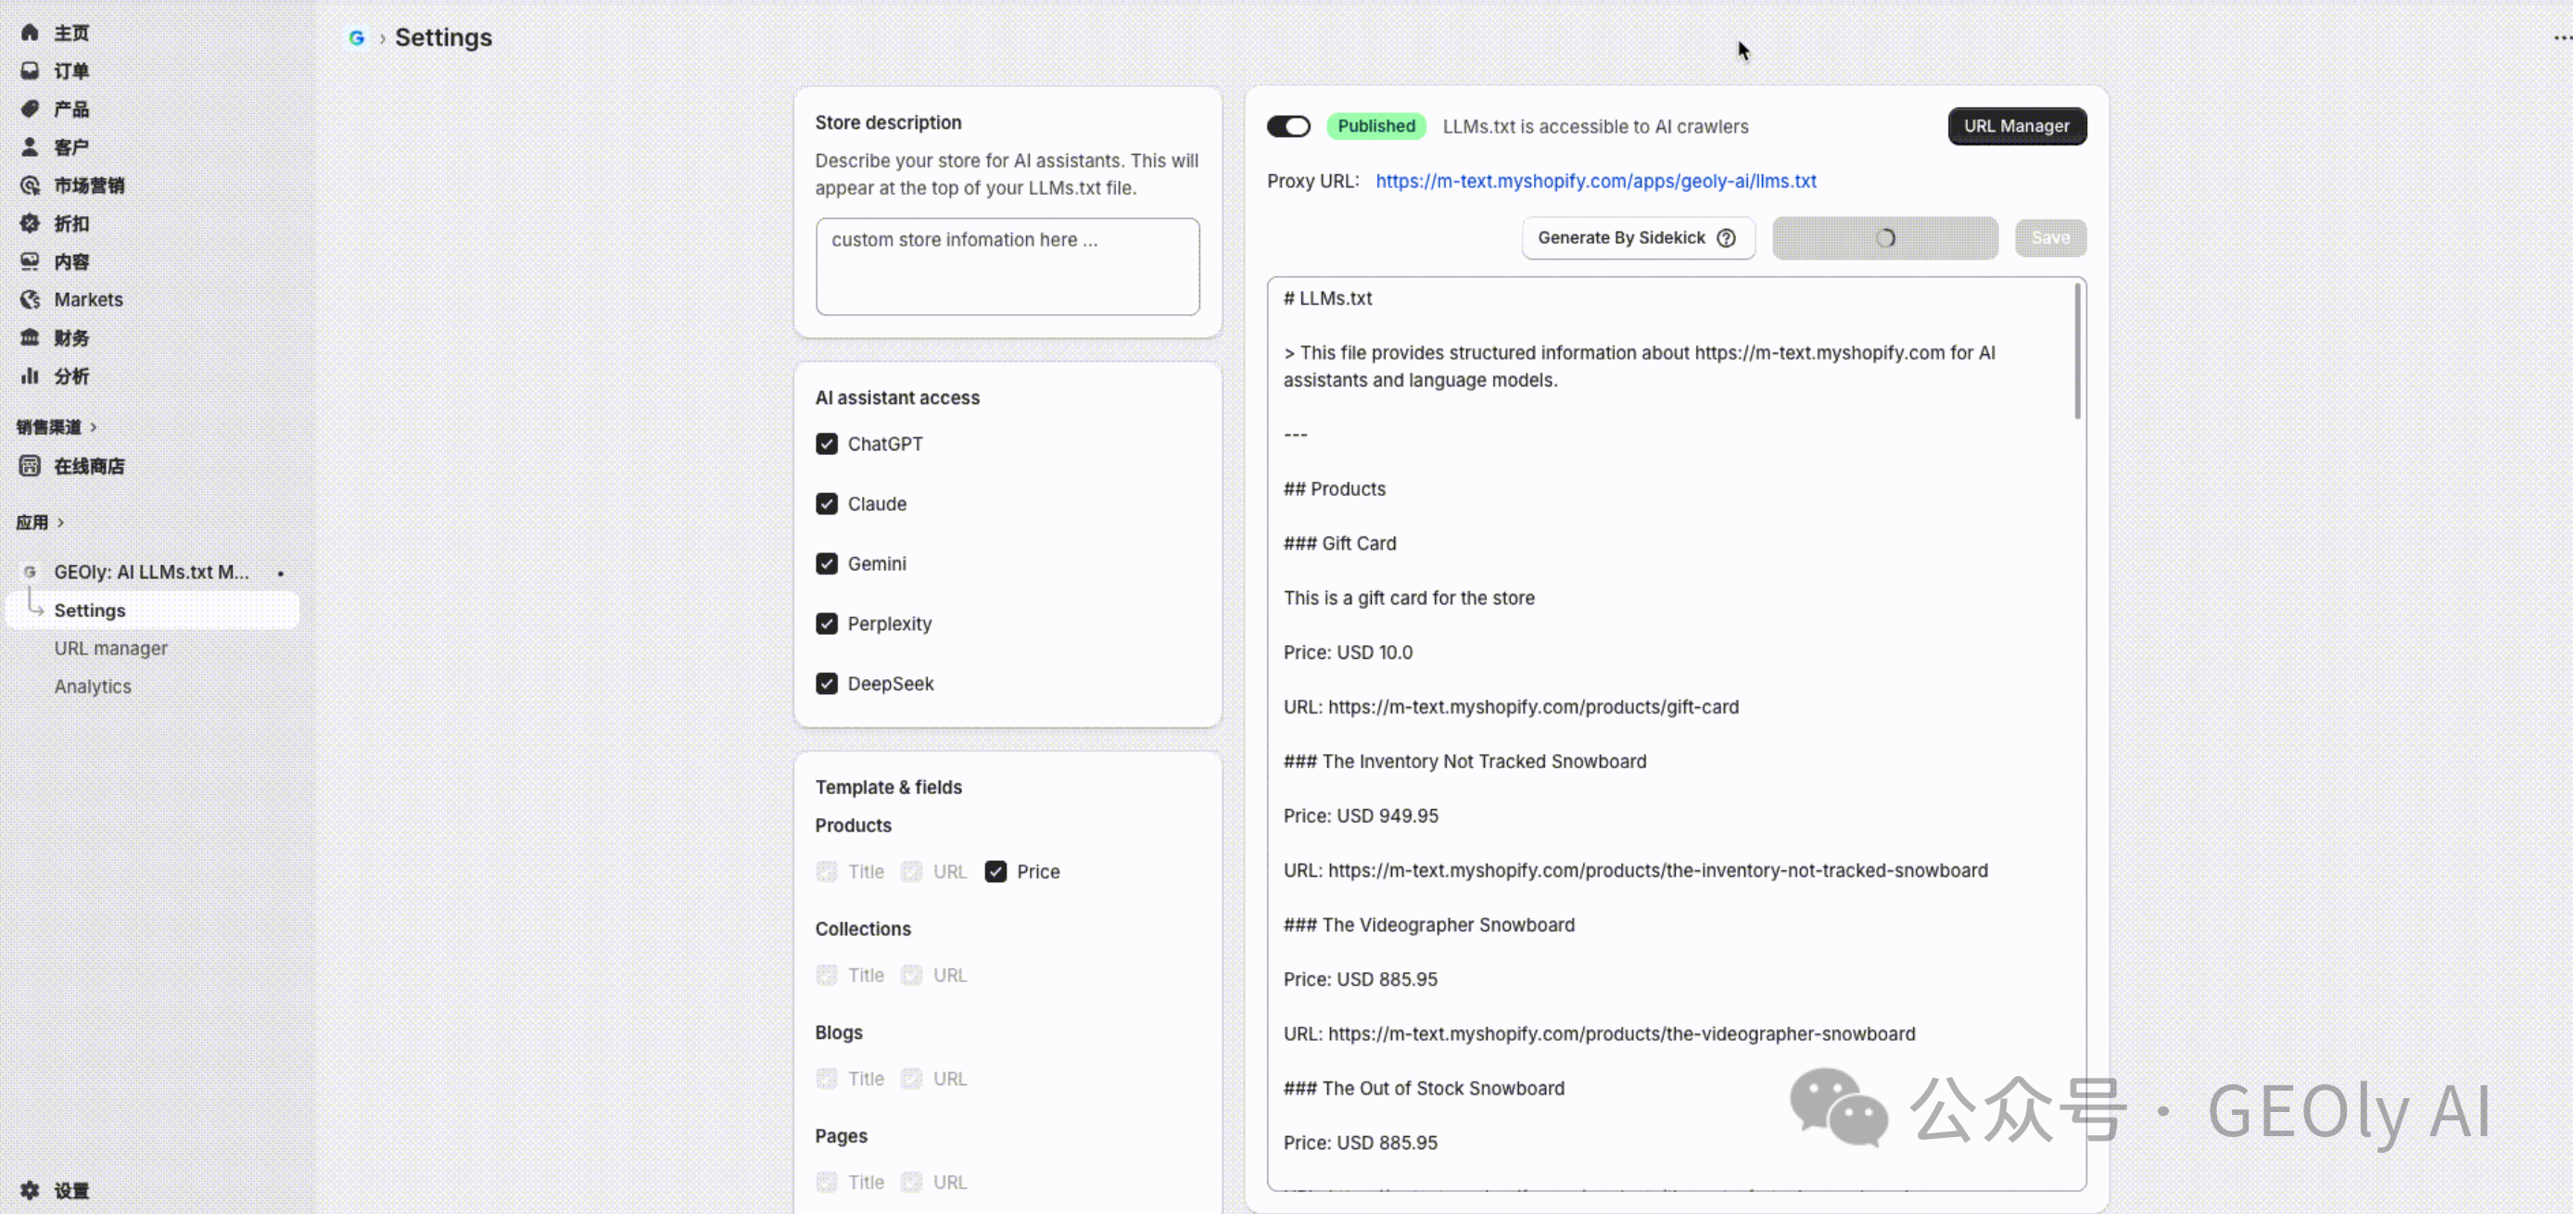Viewport: 2573px width, 1214px height.
Task: Uncheck the DeepSeek access checkbox
Action: click(x=826, y=684)
